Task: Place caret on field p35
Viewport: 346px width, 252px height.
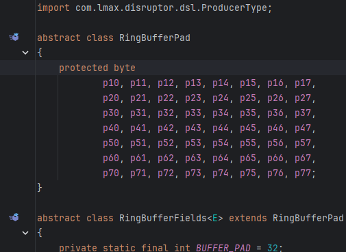Action: coord(248,113)
